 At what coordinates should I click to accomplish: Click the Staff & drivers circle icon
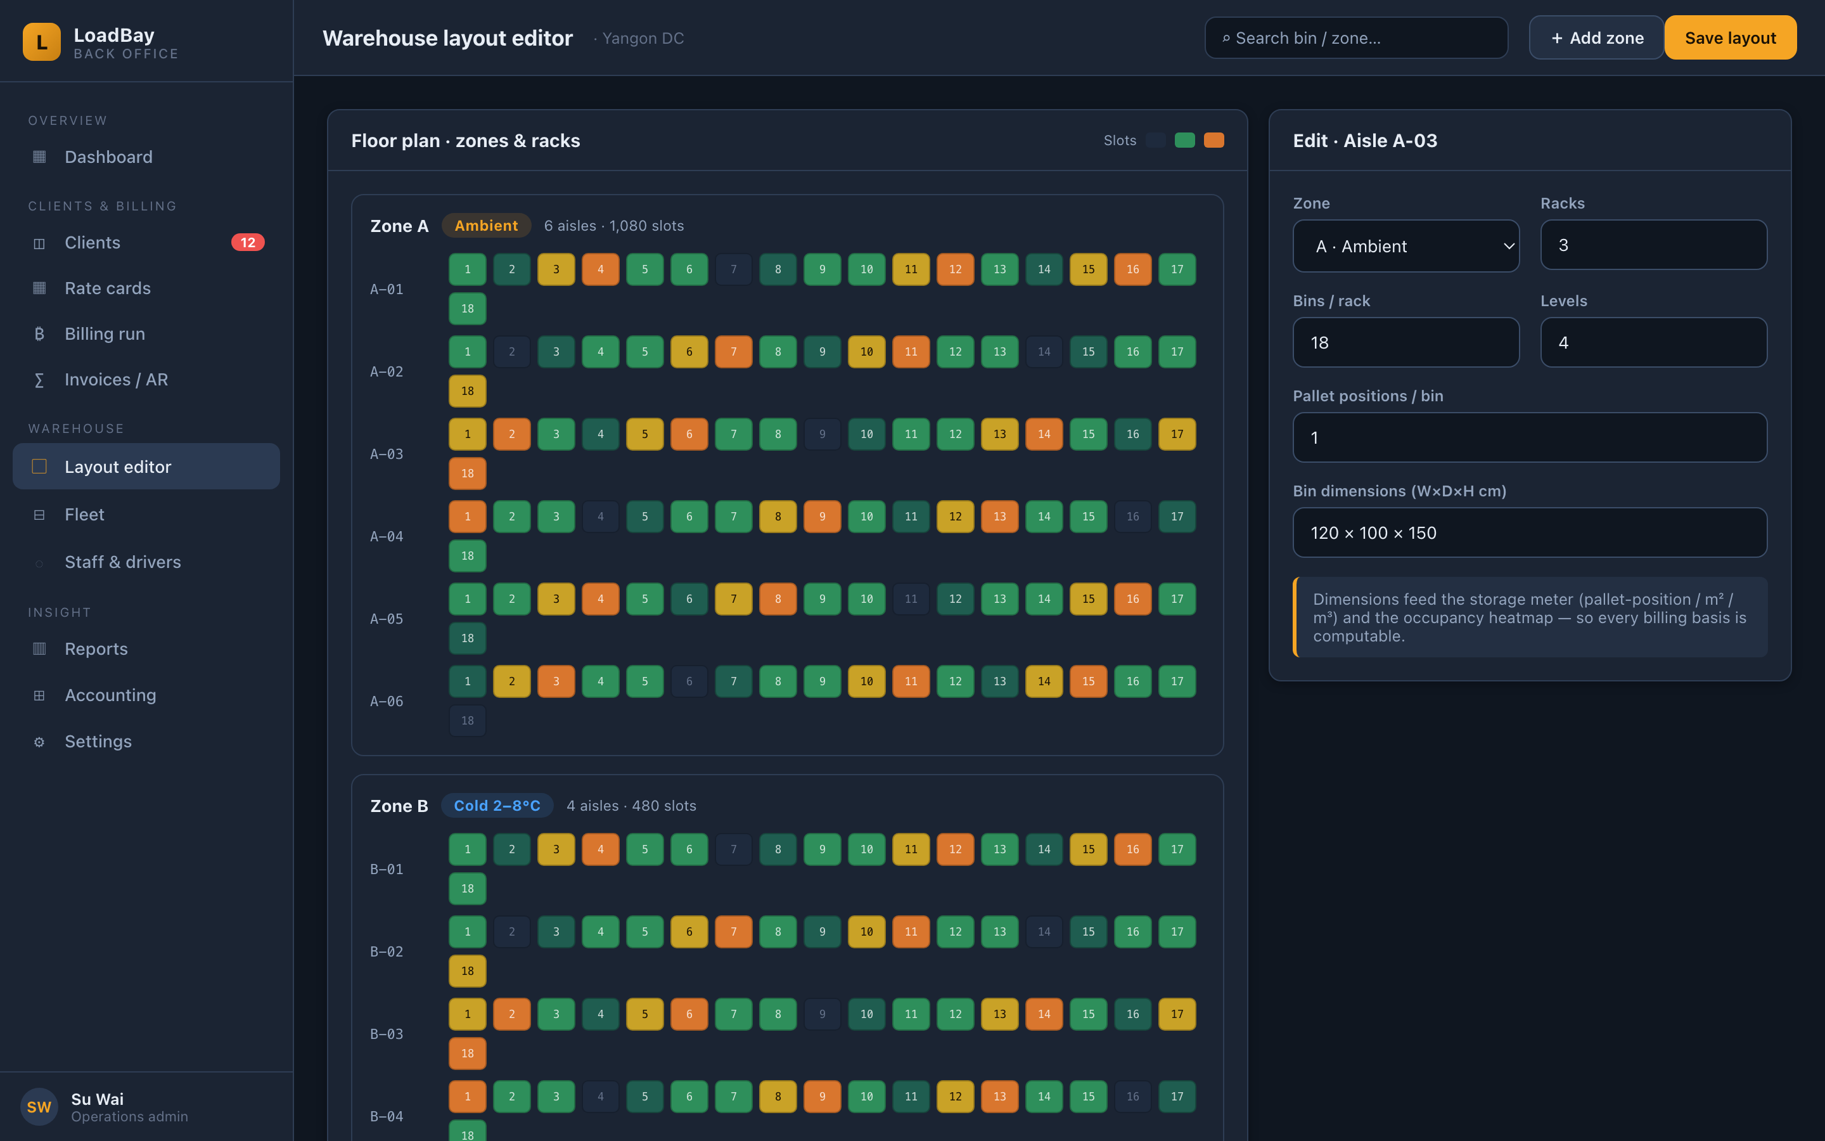tap(39, 563)
